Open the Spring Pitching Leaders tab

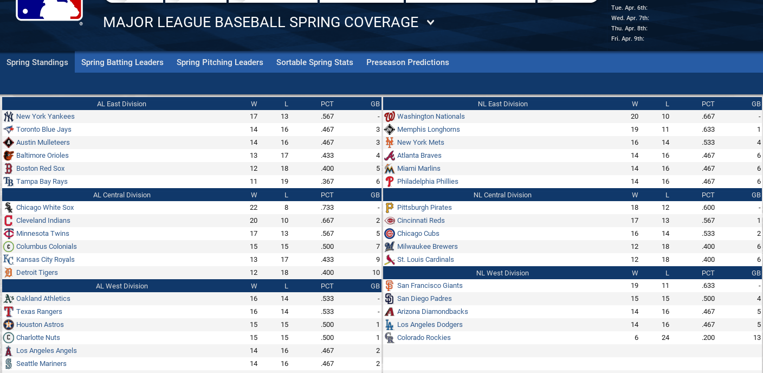tap(220, 62)
